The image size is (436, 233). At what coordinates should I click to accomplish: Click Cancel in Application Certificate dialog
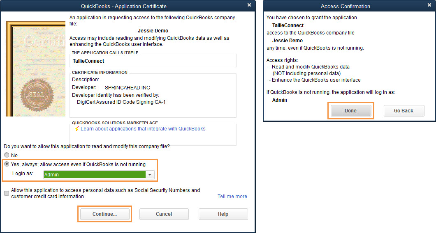tap(164, 214)
